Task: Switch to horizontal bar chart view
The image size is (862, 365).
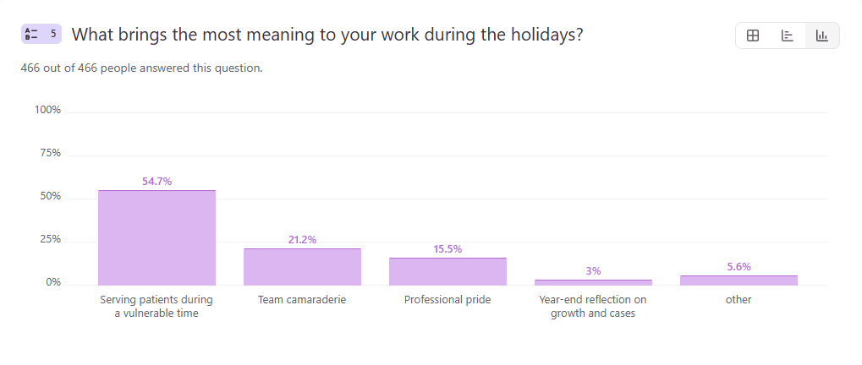Action: (x=788, y=35)
